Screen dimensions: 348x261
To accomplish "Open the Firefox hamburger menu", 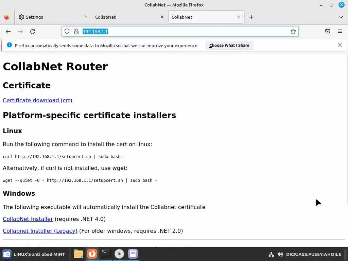I will coord(340,31).
